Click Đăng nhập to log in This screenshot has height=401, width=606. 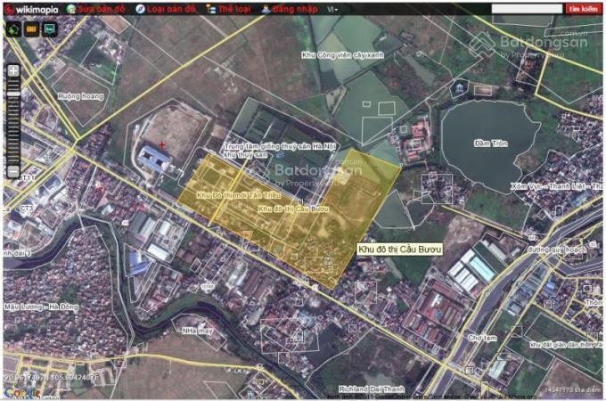[290, 9]
